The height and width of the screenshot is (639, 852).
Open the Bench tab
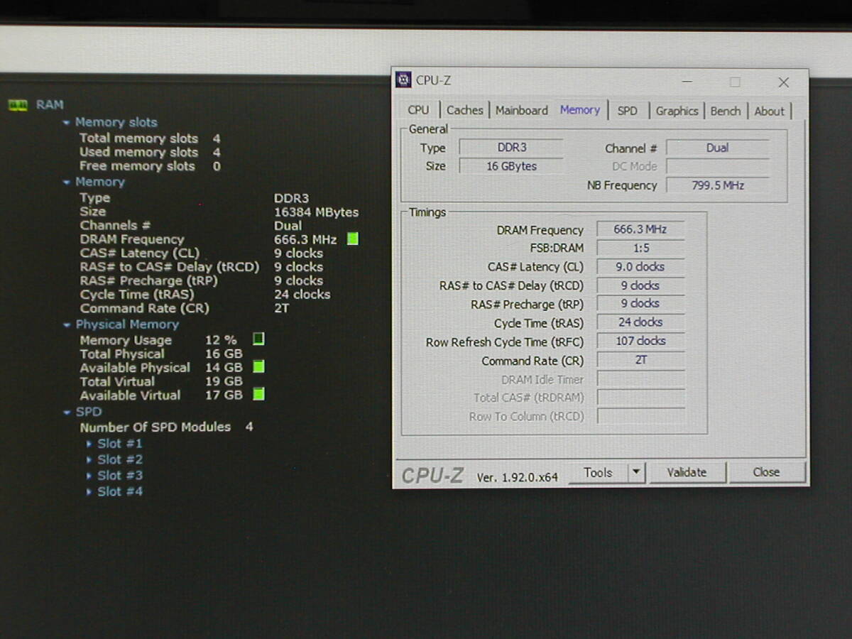tap(726, 111)
